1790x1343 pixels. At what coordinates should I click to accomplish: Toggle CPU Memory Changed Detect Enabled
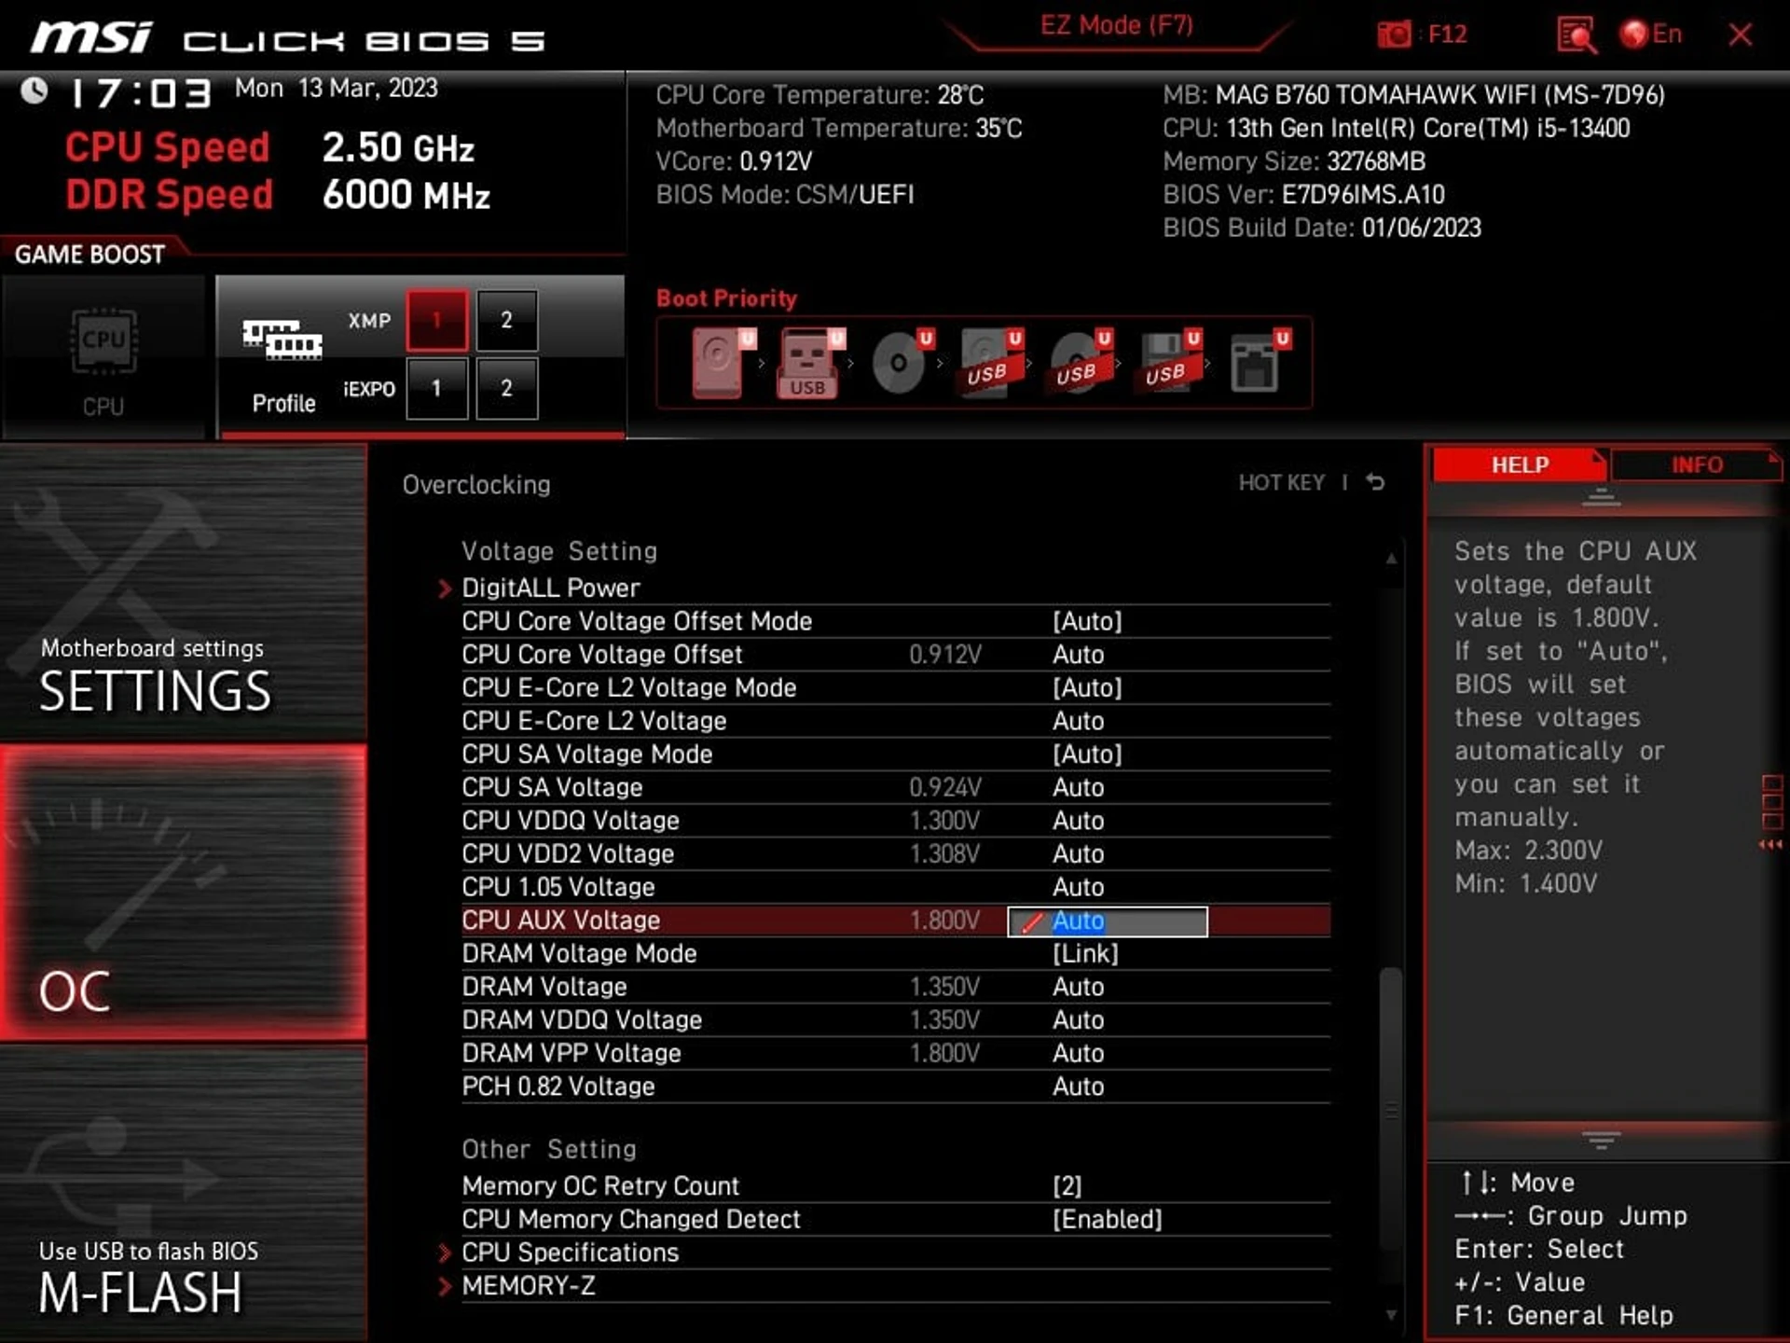pyautogui.click(x=1108, y=1220)
